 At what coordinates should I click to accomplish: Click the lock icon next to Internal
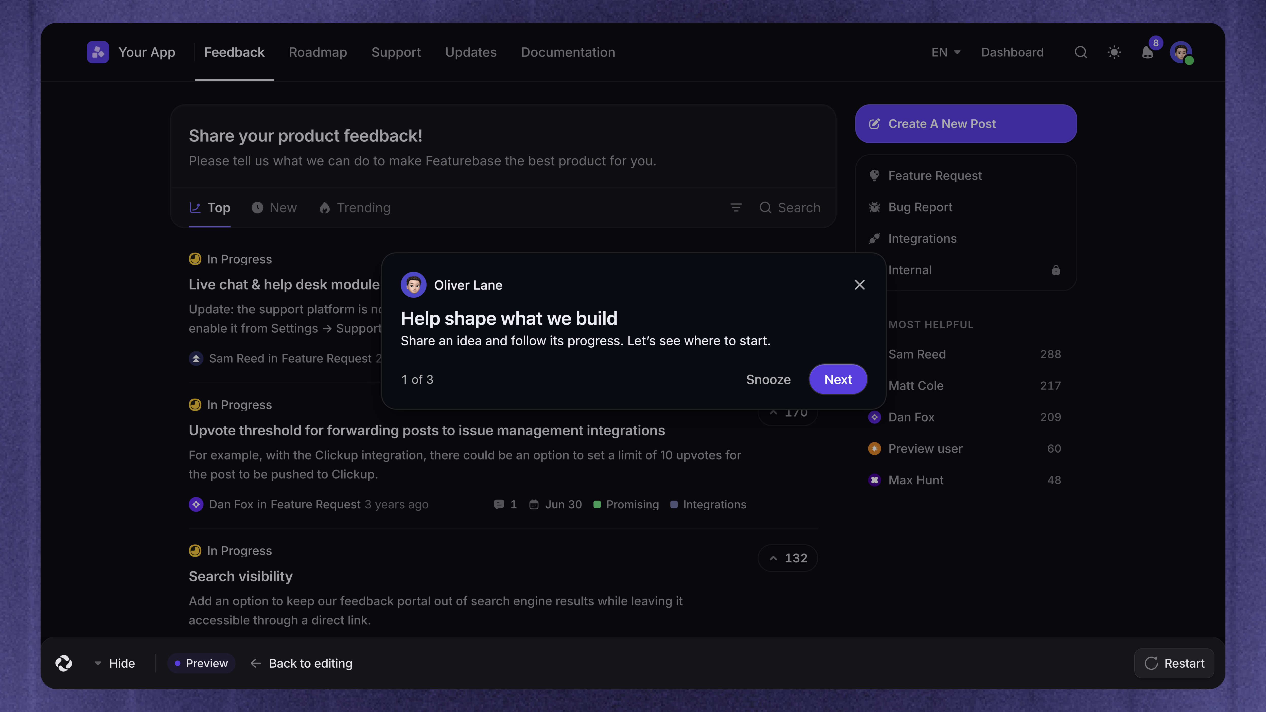(x=1056, y=270)
